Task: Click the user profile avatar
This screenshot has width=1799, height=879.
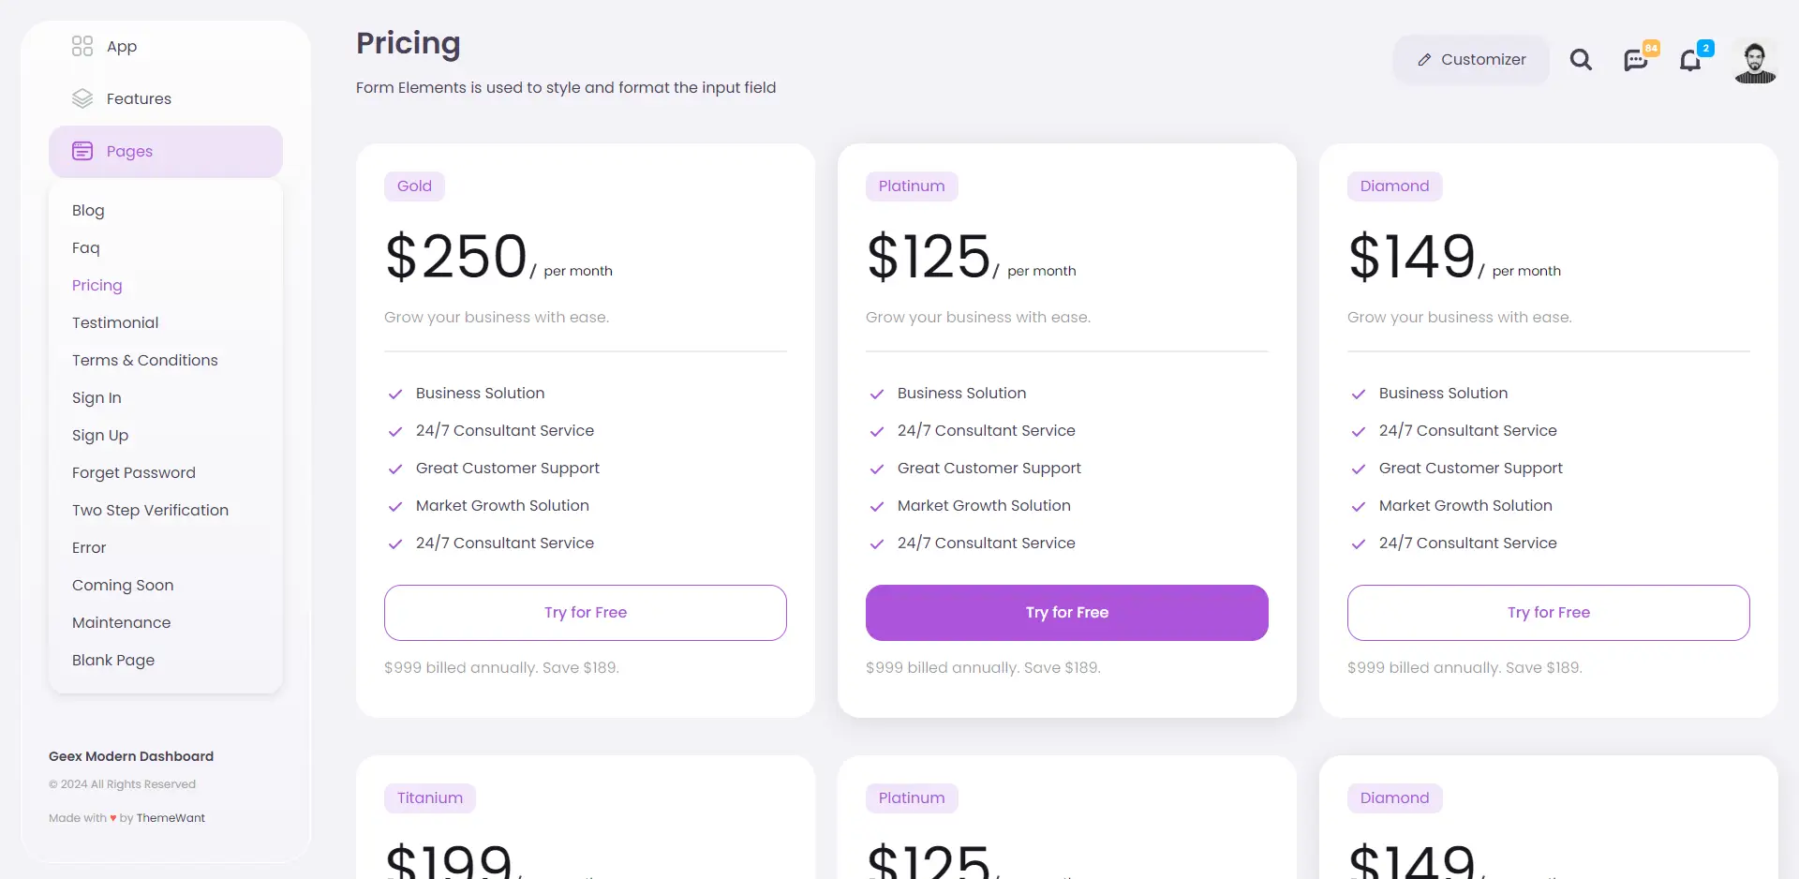Action: pyautogui.click(x=1755, y=62)
